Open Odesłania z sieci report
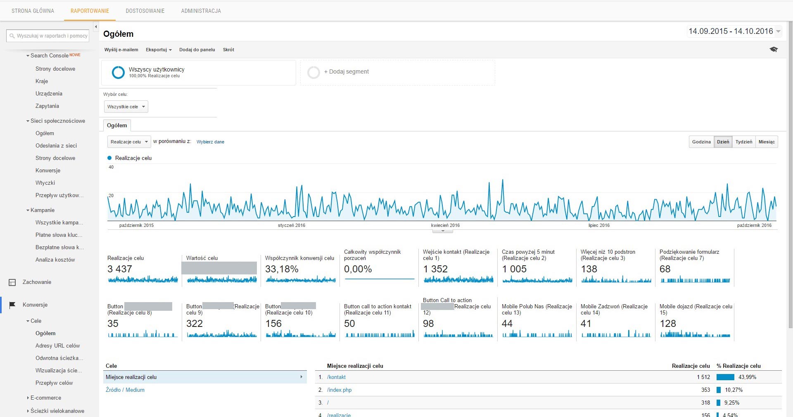The image size is (793, 417). coord(56,146)
